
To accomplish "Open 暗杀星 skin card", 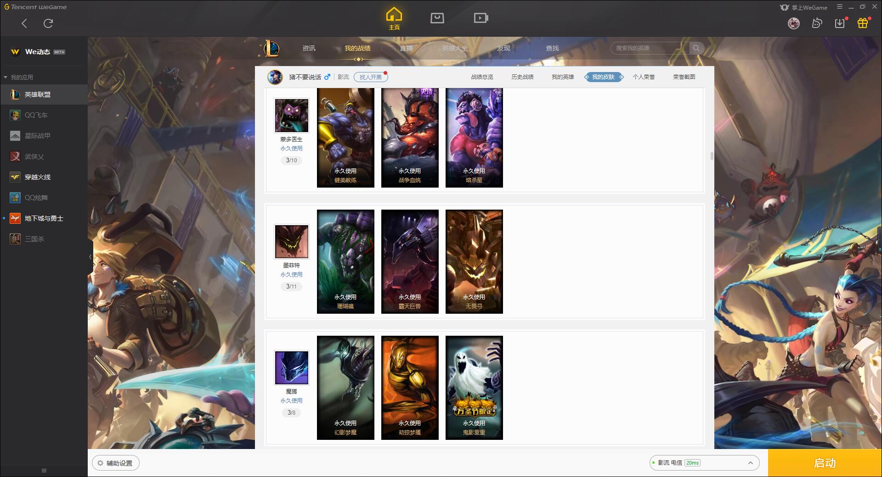I will pyautogui.click(x=474, y=138).
